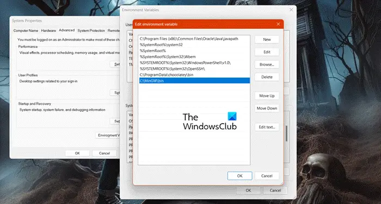This screenshot has width=381, height=204.
Task: Select the System32\Wbem path entry
Action: click(x=194, y=56)
